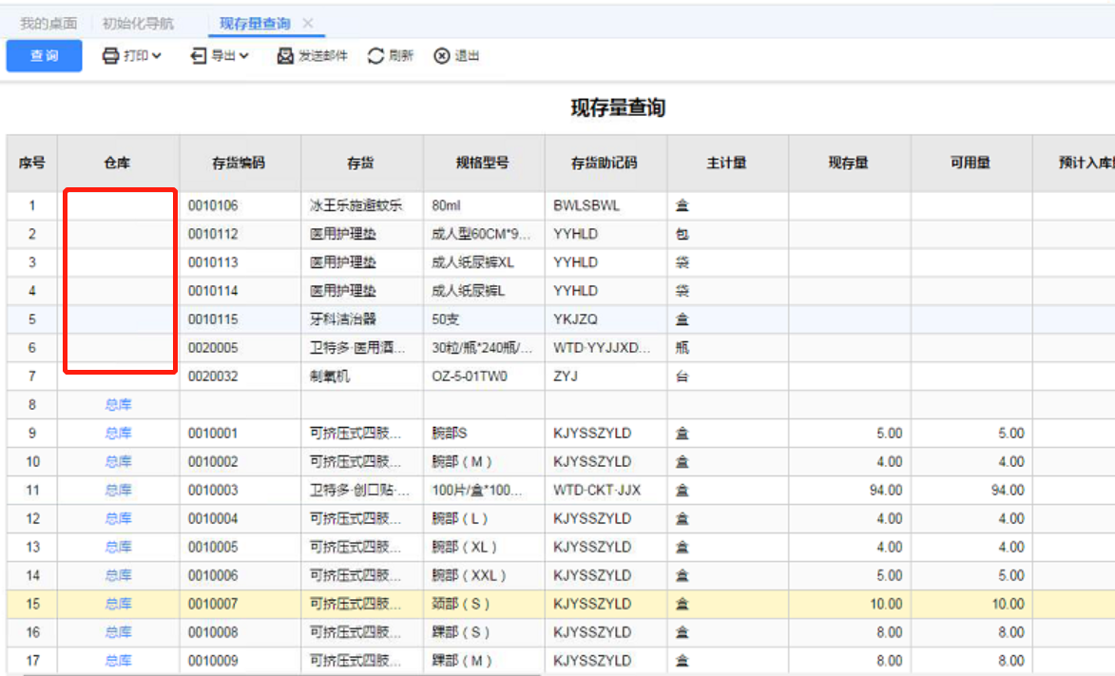Select the 现存量查询 tab
Screen dimensions: 1115x676
tap(255, 24)
